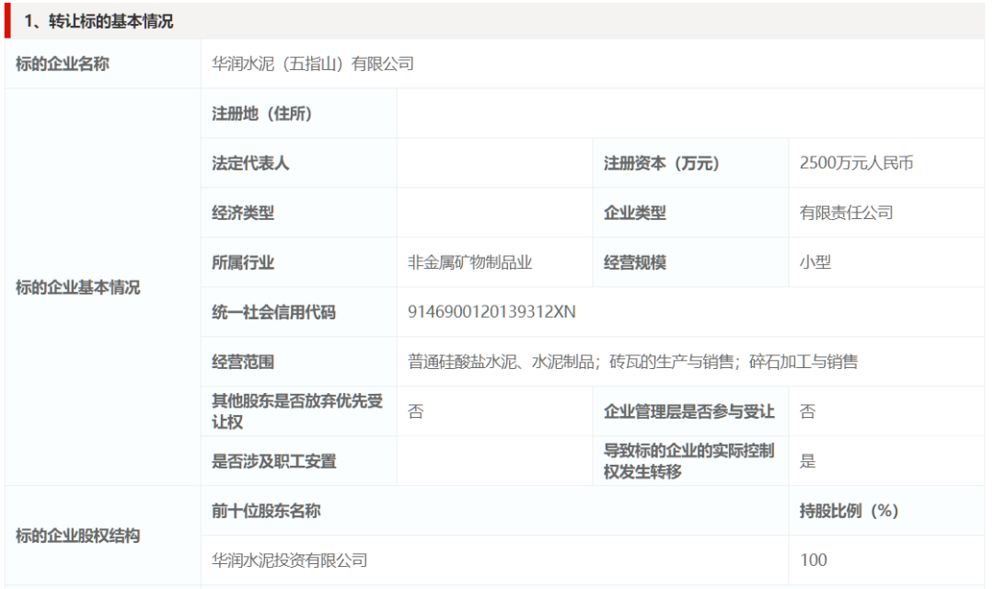Click the 其他股东是否放弃优先受让权 label

pos(297,411)
